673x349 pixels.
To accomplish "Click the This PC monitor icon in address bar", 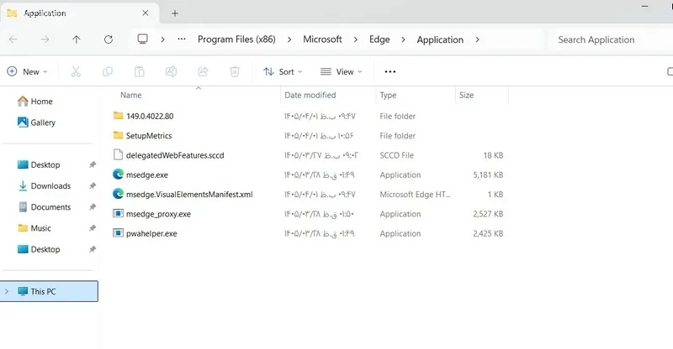I will [x=142, y=39].
